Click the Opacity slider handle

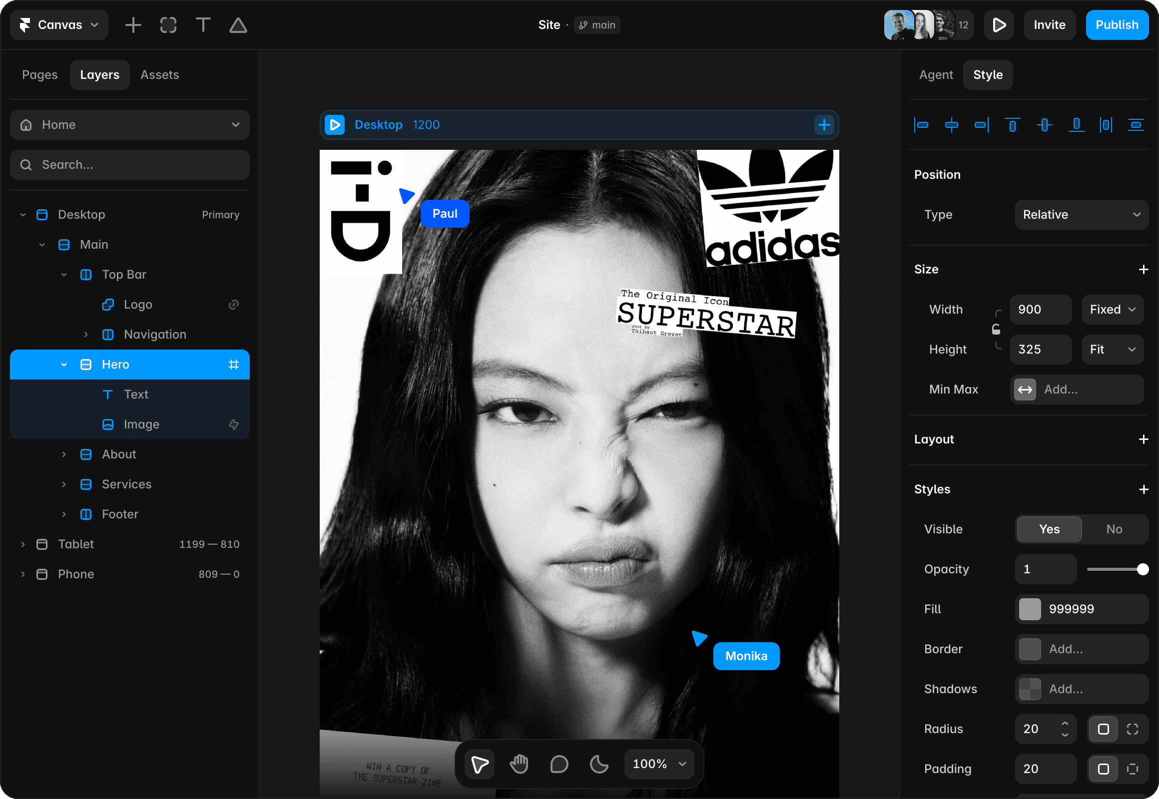click(x=1143, y=569)
